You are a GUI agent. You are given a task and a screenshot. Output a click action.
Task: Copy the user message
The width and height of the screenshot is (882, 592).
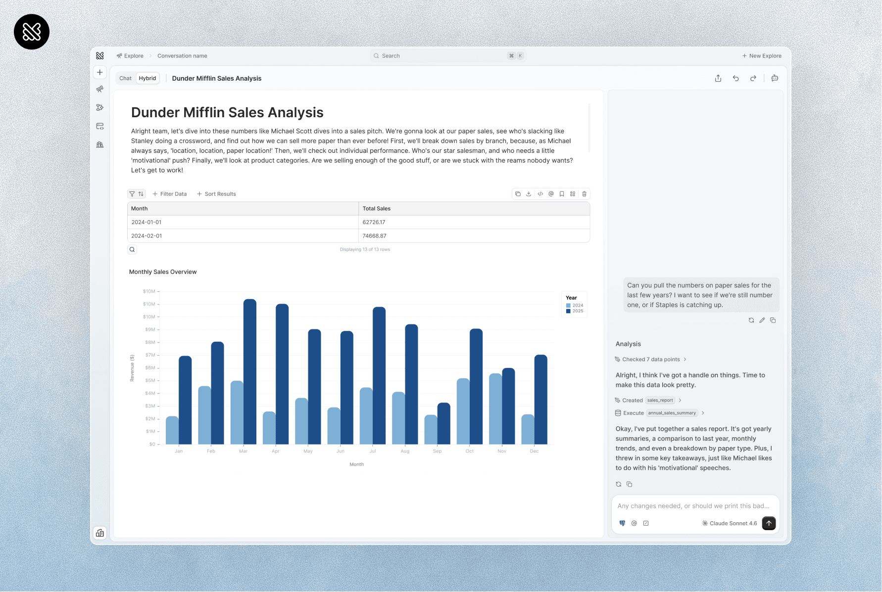click(x=773, y=320)
